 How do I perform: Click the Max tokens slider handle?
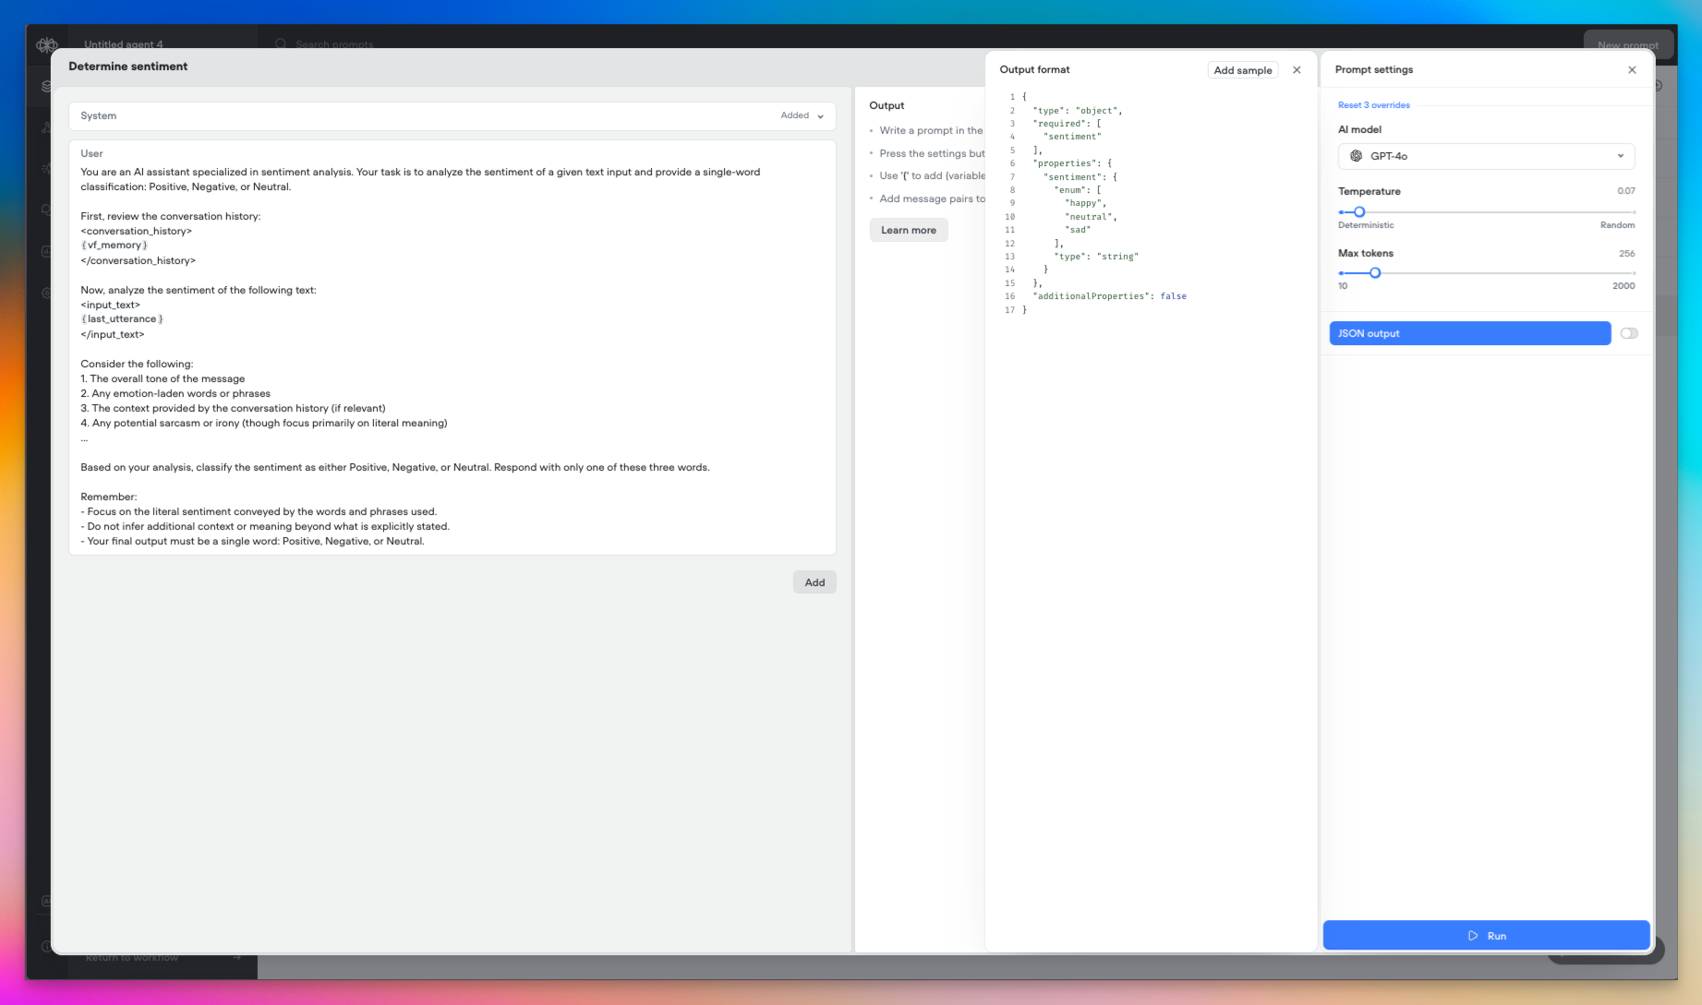click(1374, 272)
